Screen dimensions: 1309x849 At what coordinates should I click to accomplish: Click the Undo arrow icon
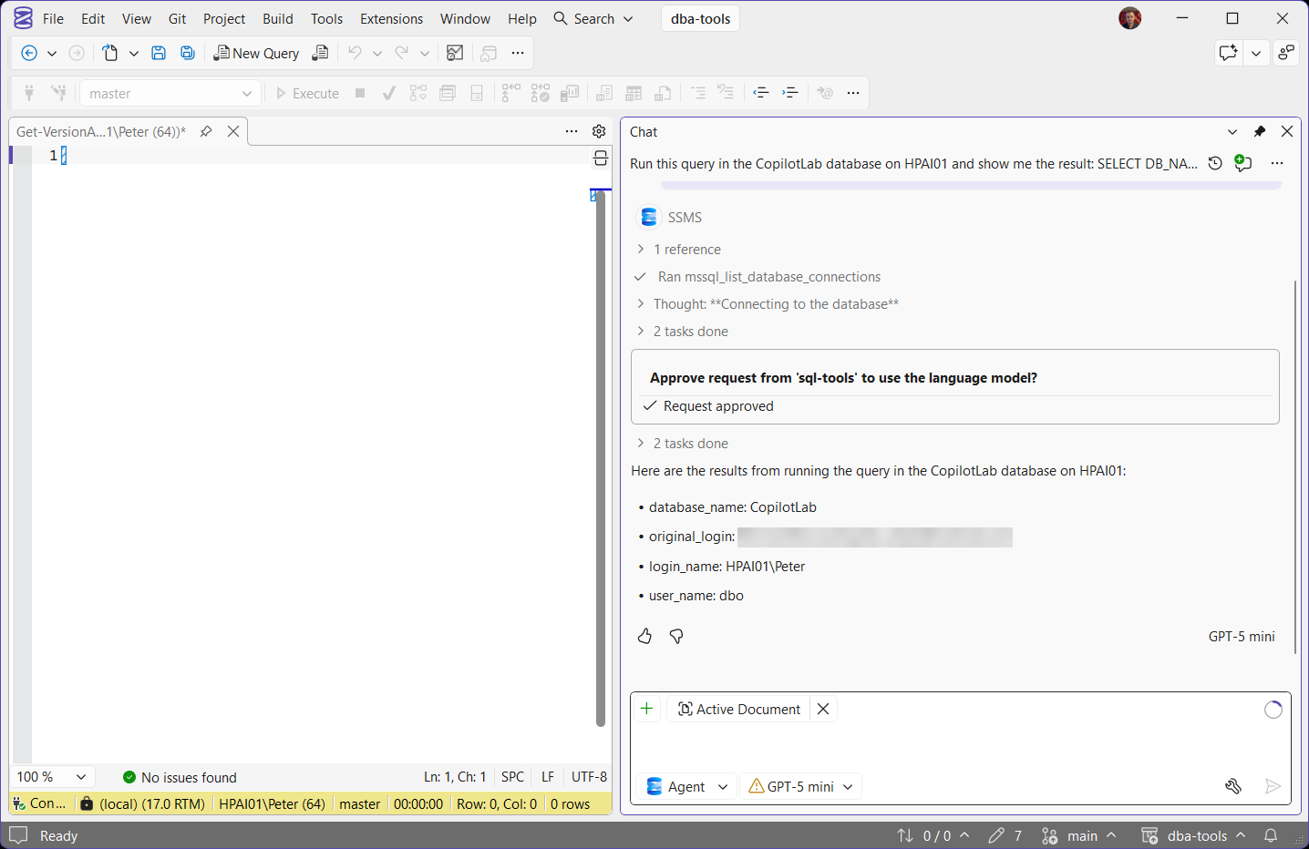(x=355, y=53)
